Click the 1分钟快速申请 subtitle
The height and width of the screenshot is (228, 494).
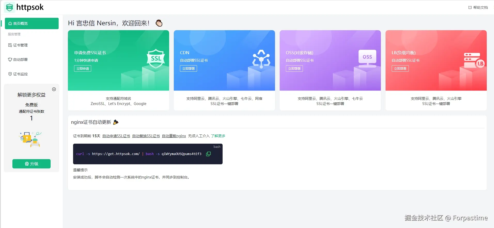tap(86, 60)
